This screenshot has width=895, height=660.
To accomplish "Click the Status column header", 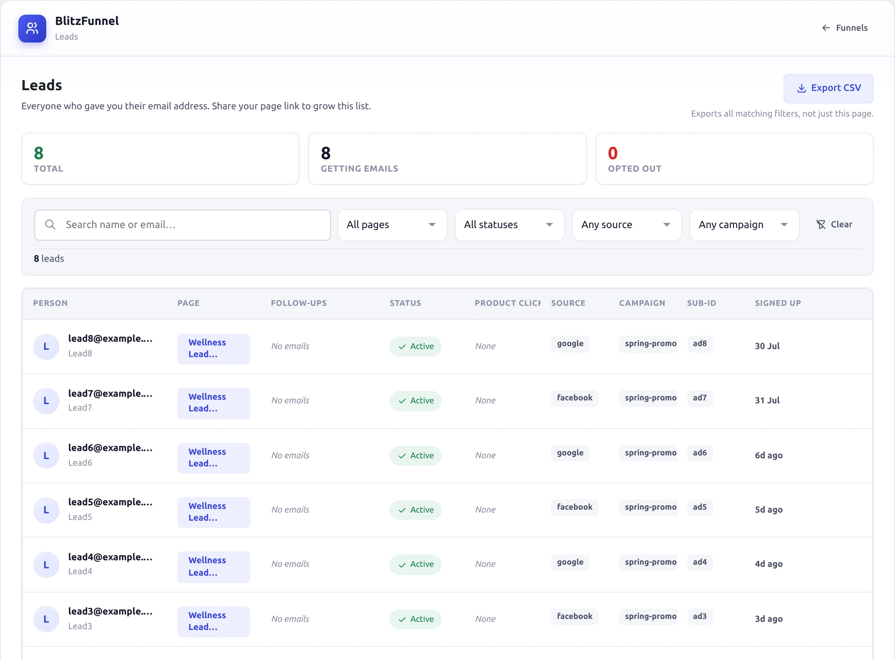I will (x=405, y=303).
